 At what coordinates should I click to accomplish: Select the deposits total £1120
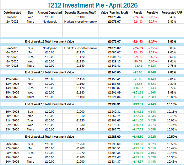[80, 57]
